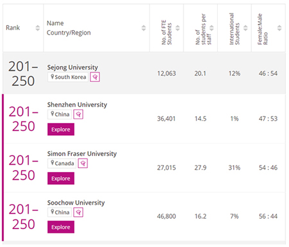Sort table by Rank column arrows
The width and height of the screenshot is (289, 247).
(x=38, y=28)
